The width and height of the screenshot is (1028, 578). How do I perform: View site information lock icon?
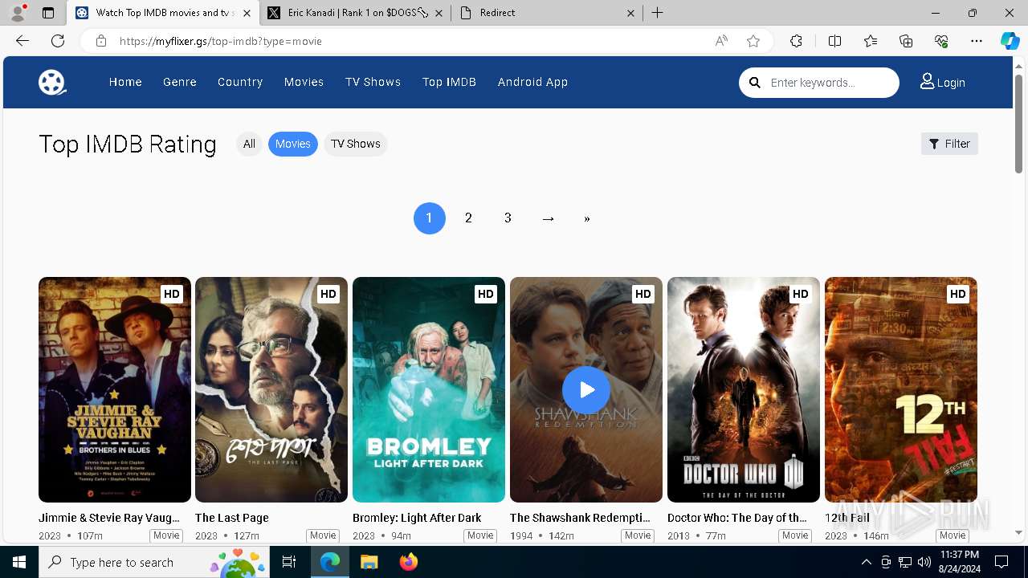point(101,41)
